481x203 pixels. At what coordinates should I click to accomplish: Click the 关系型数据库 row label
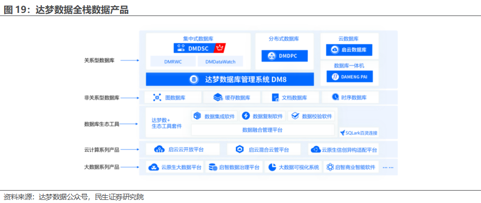(99, 60)
